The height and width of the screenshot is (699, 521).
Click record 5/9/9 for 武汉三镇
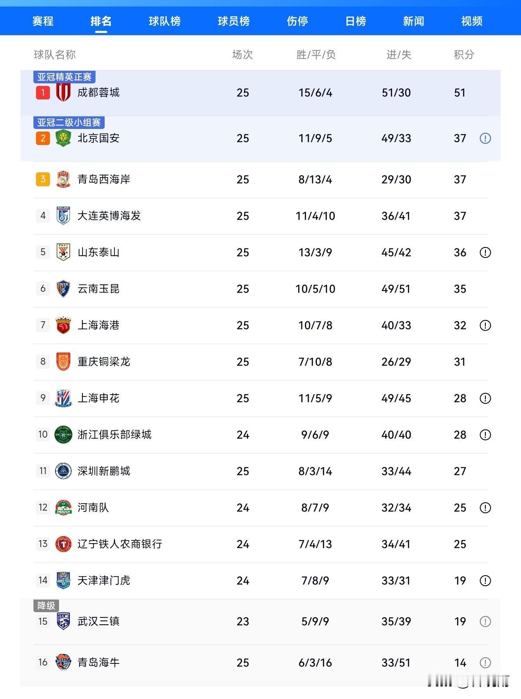pyautogui.click(x=315, y=621)
